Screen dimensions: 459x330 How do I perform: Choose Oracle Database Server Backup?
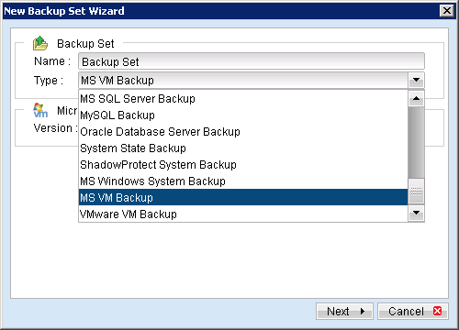coord(243,132)
